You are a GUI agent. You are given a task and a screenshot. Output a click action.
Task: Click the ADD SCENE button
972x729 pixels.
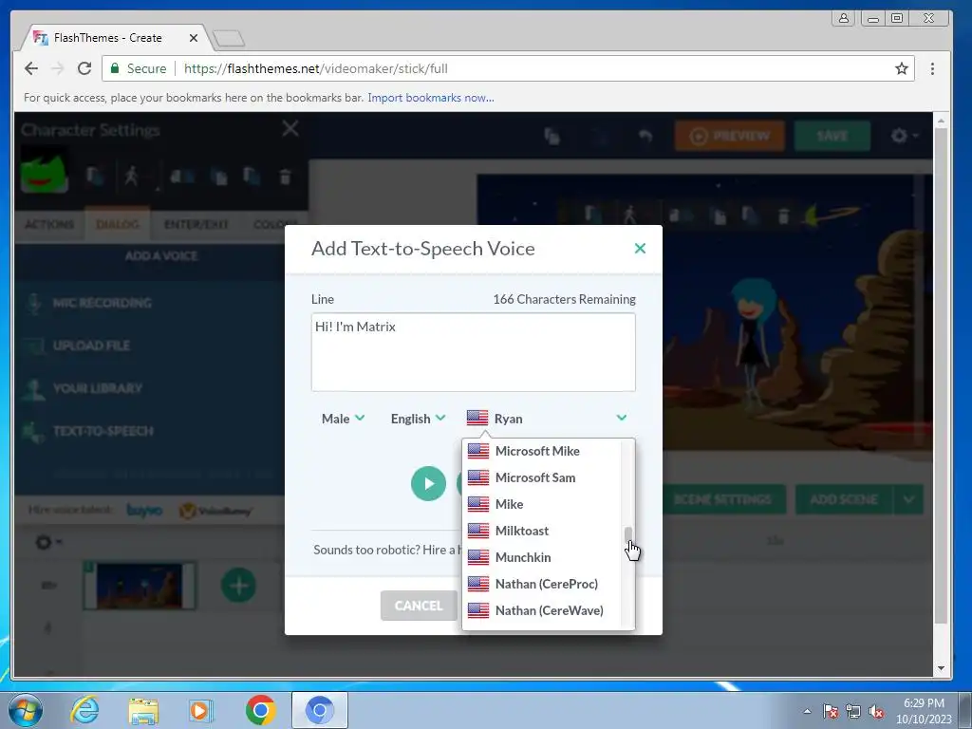(844, 499)
